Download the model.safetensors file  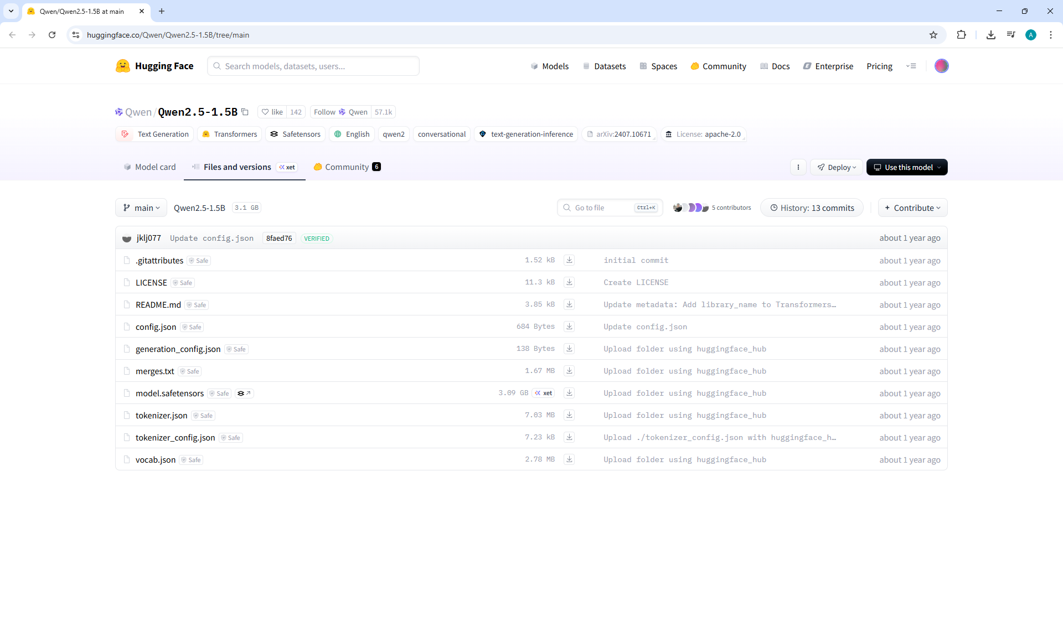pos(569,393)
